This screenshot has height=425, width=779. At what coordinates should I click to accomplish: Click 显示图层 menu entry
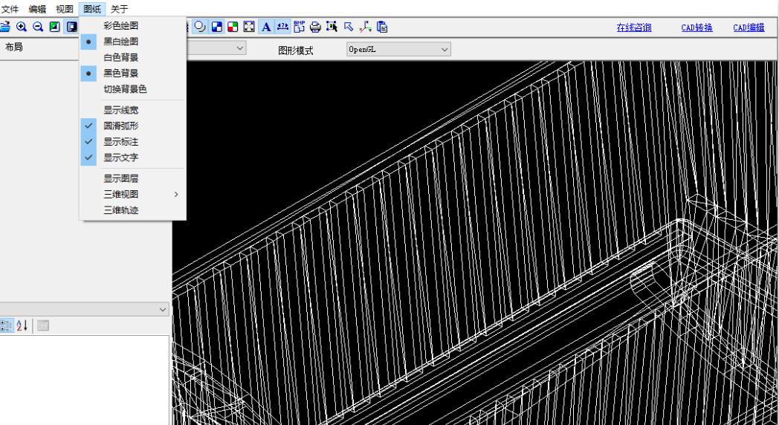[x=132, y=179]
